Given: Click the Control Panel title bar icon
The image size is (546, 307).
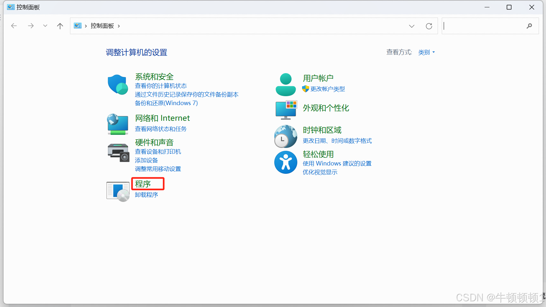Looking at the screenshot, I should [11, 7].
